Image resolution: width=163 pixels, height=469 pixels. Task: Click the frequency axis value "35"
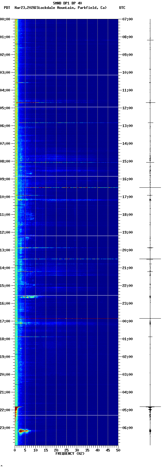pos(87,450)
